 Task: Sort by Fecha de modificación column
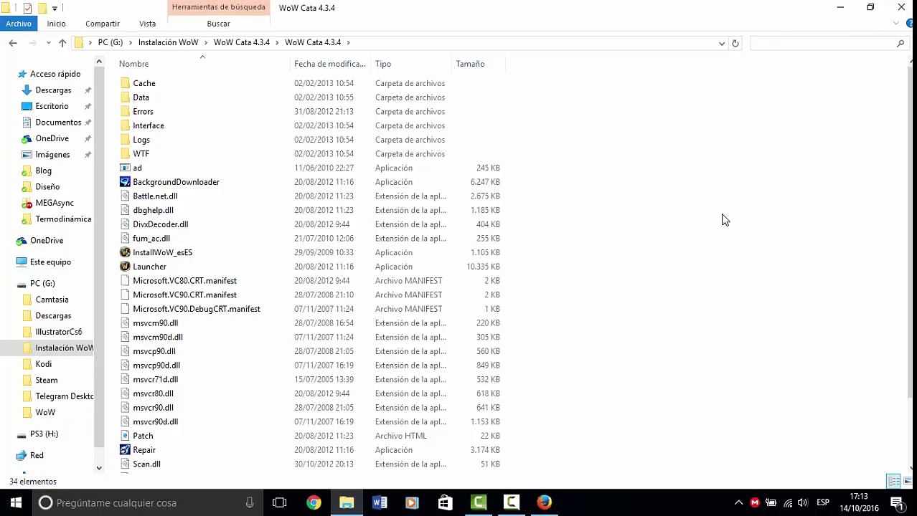tap(329, 64)
